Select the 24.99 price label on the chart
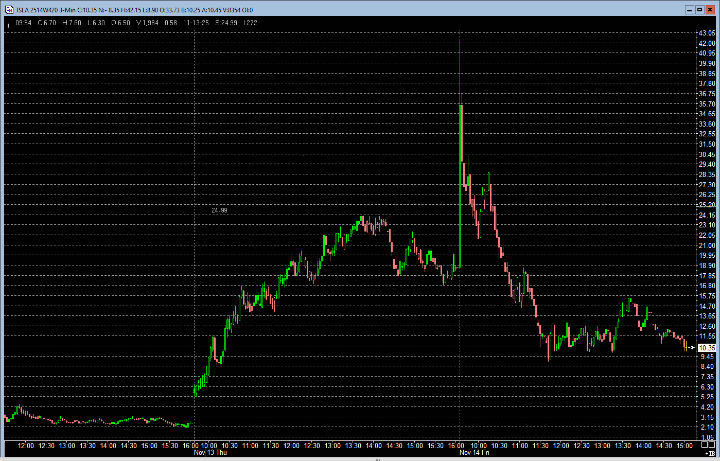The height and width of the screenshot is (461, 720). pos(219,210)
